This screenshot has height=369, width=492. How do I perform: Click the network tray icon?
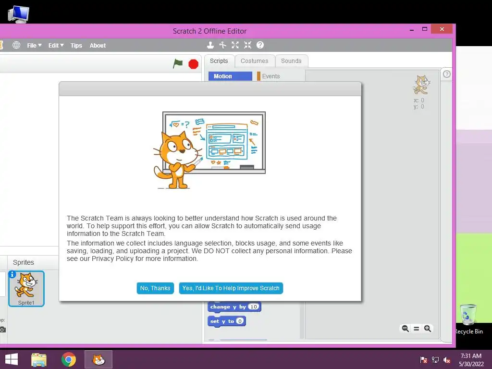435,360
